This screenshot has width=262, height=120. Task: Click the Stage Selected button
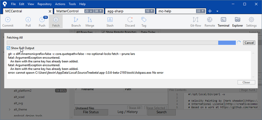(x=156, y=108)
